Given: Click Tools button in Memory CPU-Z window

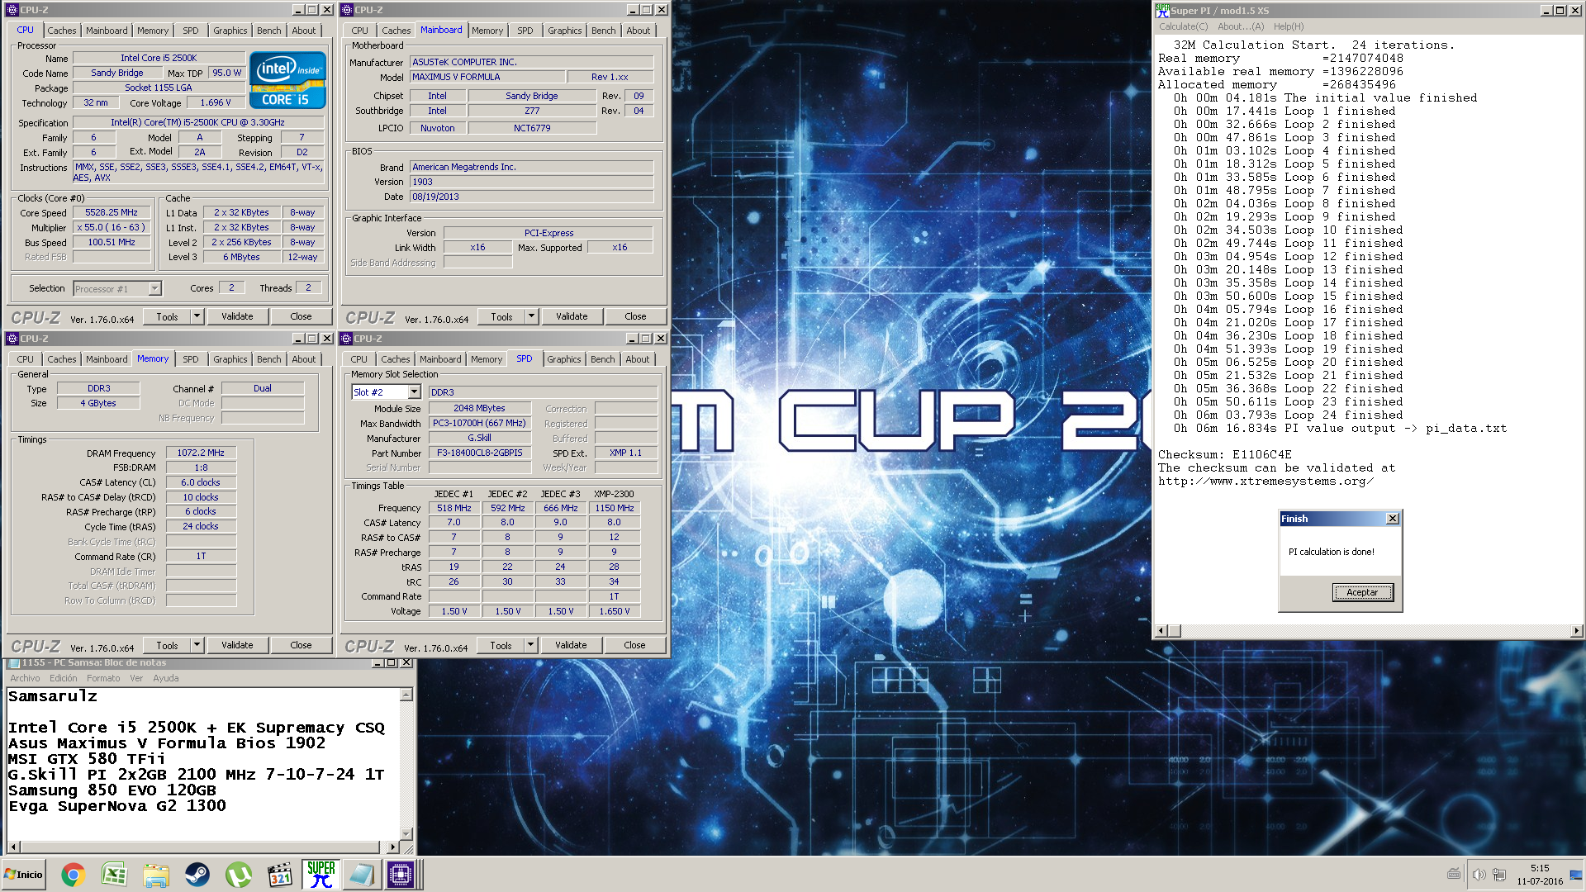Looking at the screenshot, I should pyautogui.click(x=167, y=645).
